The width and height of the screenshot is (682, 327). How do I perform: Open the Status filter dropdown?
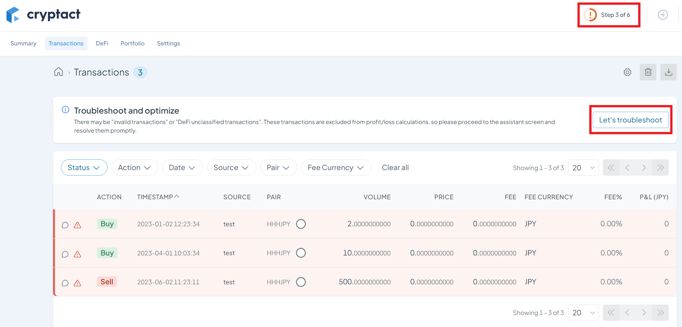pyautogui.click(x=84, y=167)
